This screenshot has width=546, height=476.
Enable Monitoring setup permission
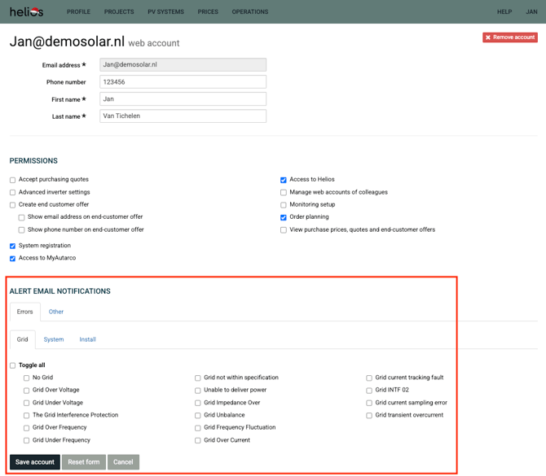point(284,205)
